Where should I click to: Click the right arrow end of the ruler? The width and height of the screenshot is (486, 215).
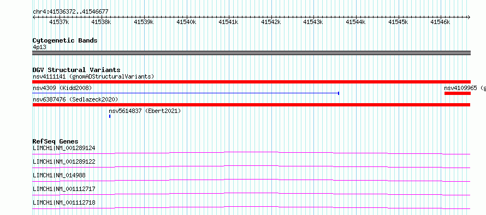(x=469, y=17)
